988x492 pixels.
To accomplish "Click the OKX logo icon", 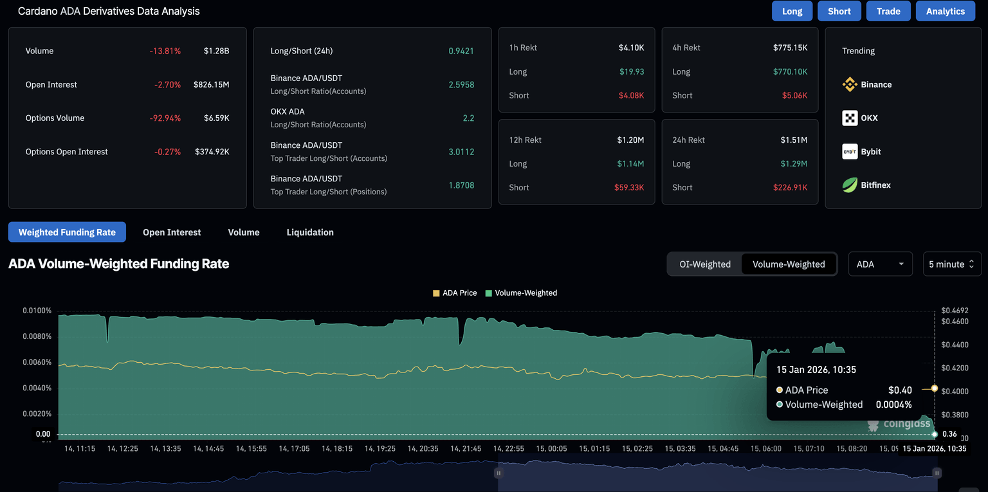I will (x=850, y=118).
